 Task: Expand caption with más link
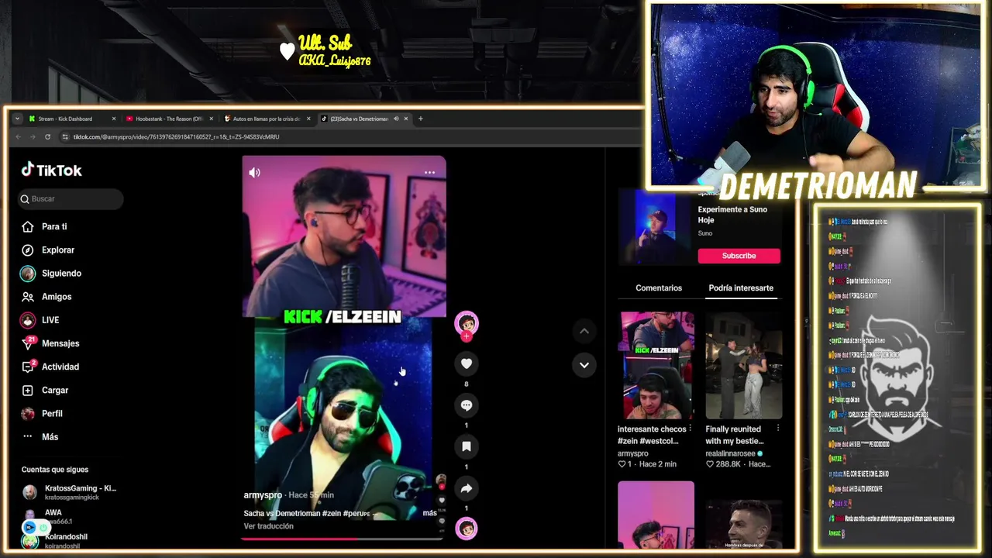click(x=429, y=513)
